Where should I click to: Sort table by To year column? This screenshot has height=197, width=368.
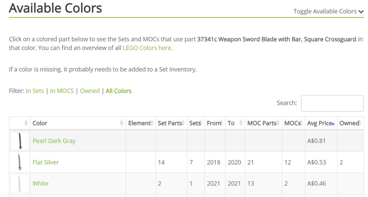[x=231, y=123]
